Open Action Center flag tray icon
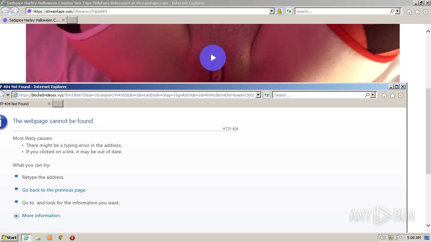Image resolution: width=431 pixels, height=242 pixels. 399,238
